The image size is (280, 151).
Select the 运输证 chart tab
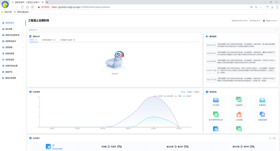(189, 92)
